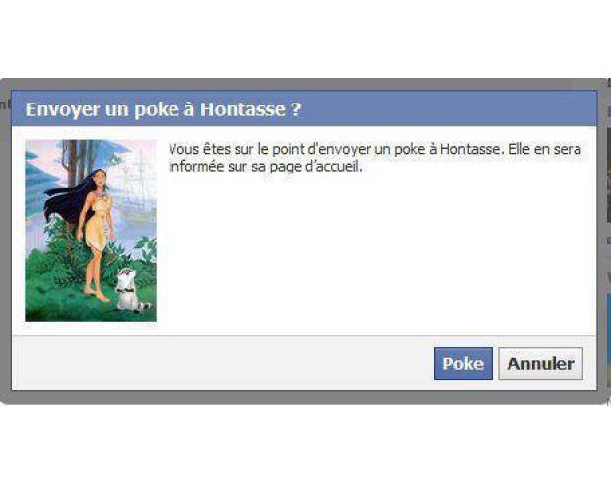
Task: Click the blue dialog title bar
Action: (304, 108)
